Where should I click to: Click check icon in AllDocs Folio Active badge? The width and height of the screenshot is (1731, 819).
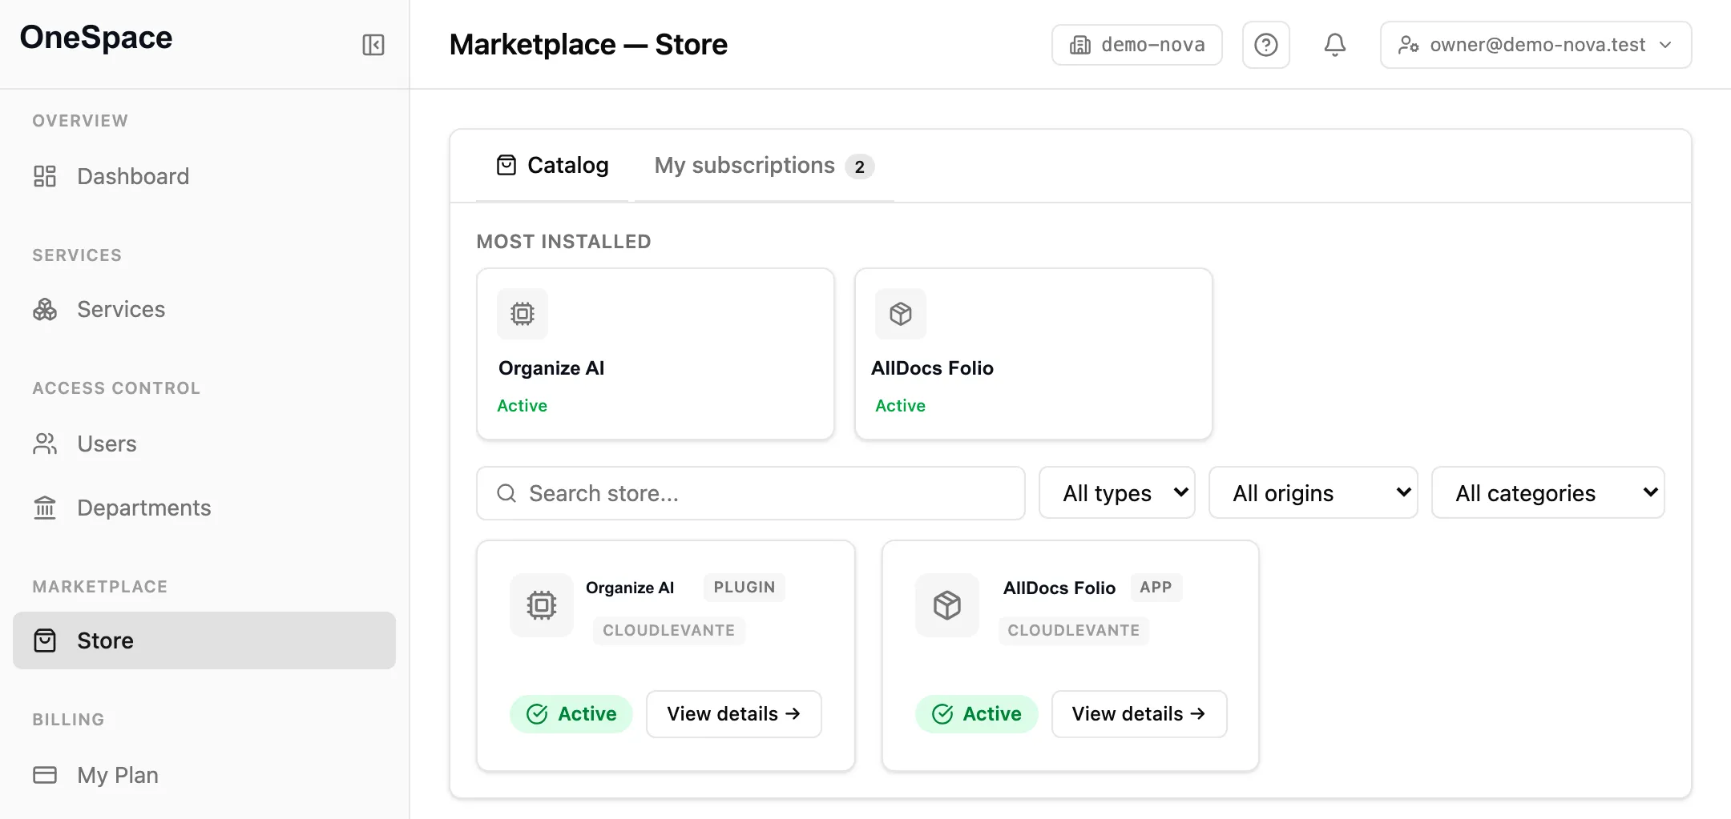942,714
